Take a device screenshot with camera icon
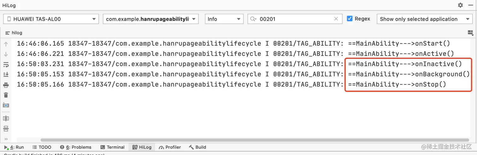This screenshot has width=477, height=155. tap(6, 105)
